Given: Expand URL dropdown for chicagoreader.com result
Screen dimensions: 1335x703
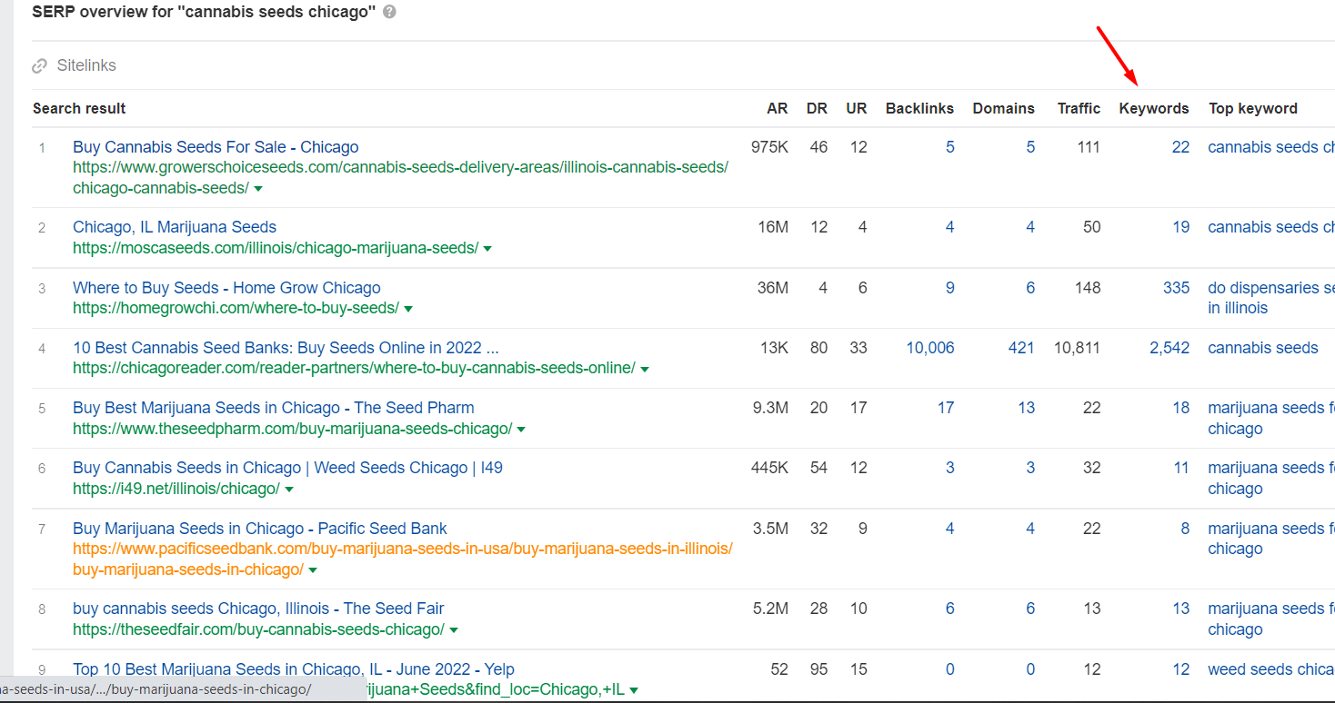Looking at the screenshot, I should pyautogui.click(x=645, y=369).
